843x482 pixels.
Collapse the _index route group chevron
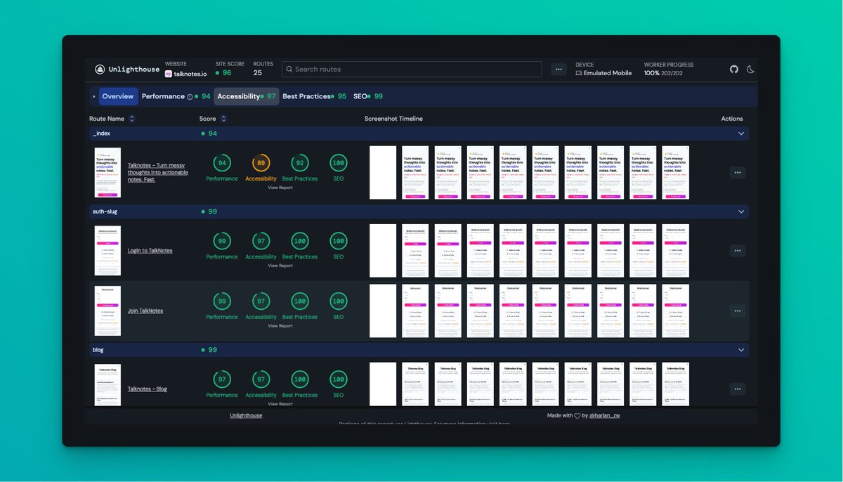click(x=740, y=133)
